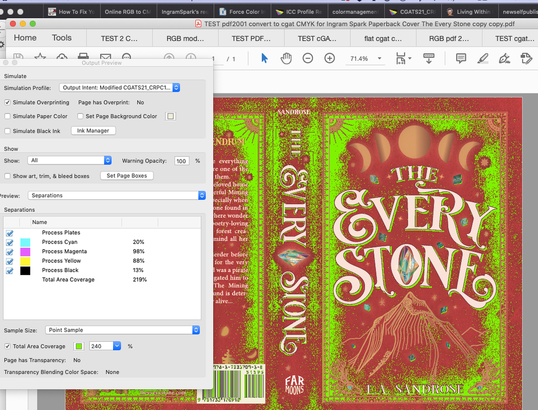Toggle Simulate Overprinting checkbox
Viewport: 538px width, 410px height.
(x=8, y=102)
